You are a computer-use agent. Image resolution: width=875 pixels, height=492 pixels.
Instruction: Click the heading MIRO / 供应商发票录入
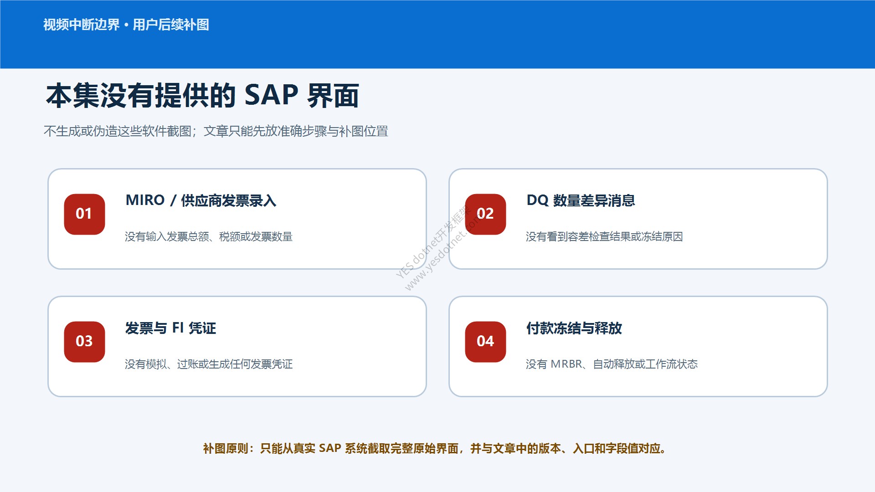click(x=201, y=200)
